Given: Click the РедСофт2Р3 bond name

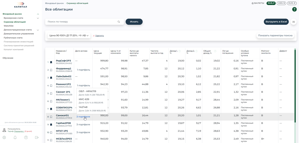Looking at the screenshot, I should pos(63,61).
